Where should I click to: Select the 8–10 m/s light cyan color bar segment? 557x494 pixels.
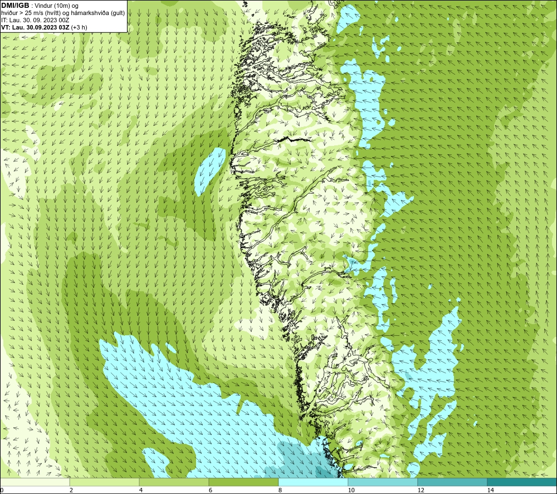tap(313, 482)
